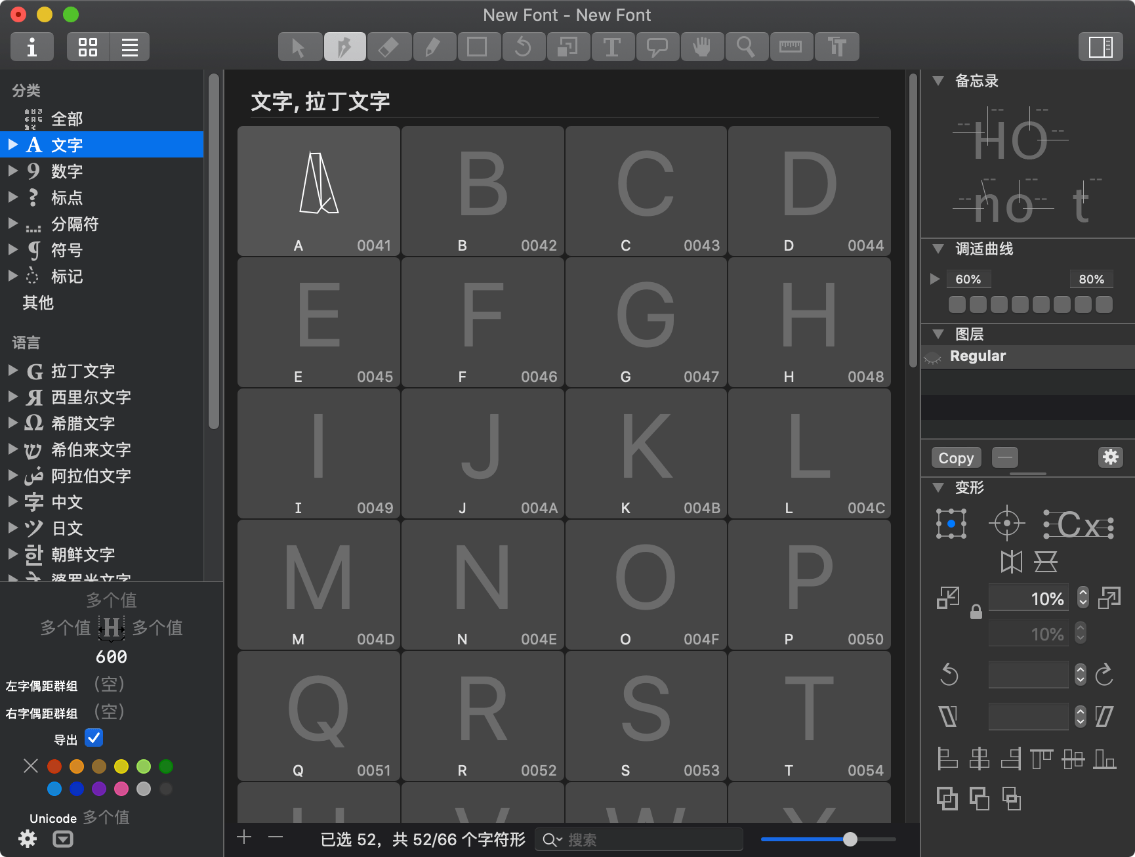Click the 60% fit curve field
The height and width of the screenshot is (857, 1135).
point(968,279)
